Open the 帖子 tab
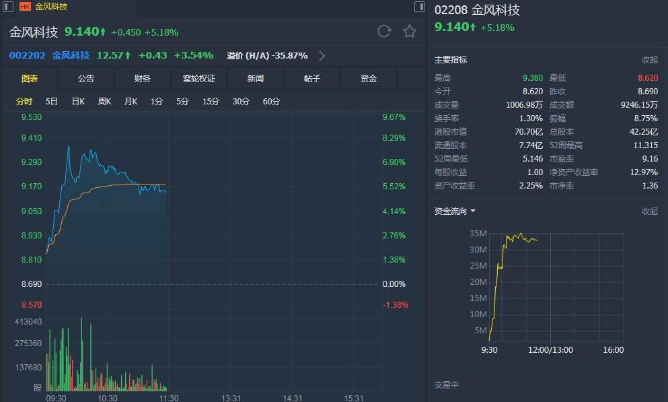Screen dimensions: 668x402 (312, 78)
